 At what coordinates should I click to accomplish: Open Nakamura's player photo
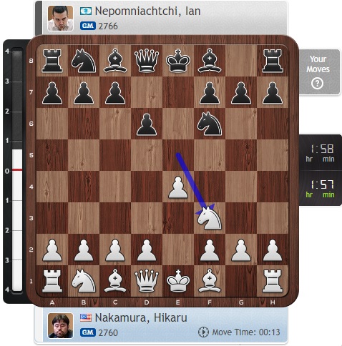click(60, 325)
